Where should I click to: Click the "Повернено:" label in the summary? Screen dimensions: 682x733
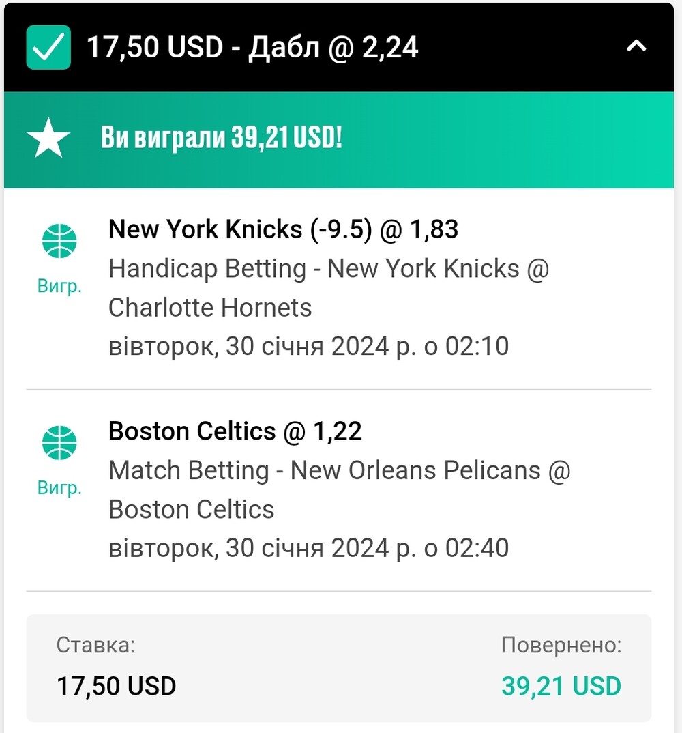(x=561, y=645)
